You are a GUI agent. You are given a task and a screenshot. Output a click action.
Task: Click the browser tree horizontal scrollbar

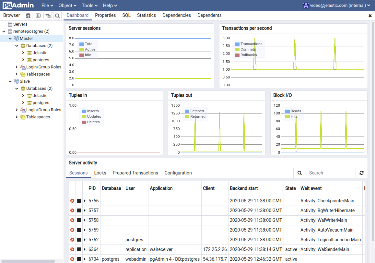coord(28,261)
